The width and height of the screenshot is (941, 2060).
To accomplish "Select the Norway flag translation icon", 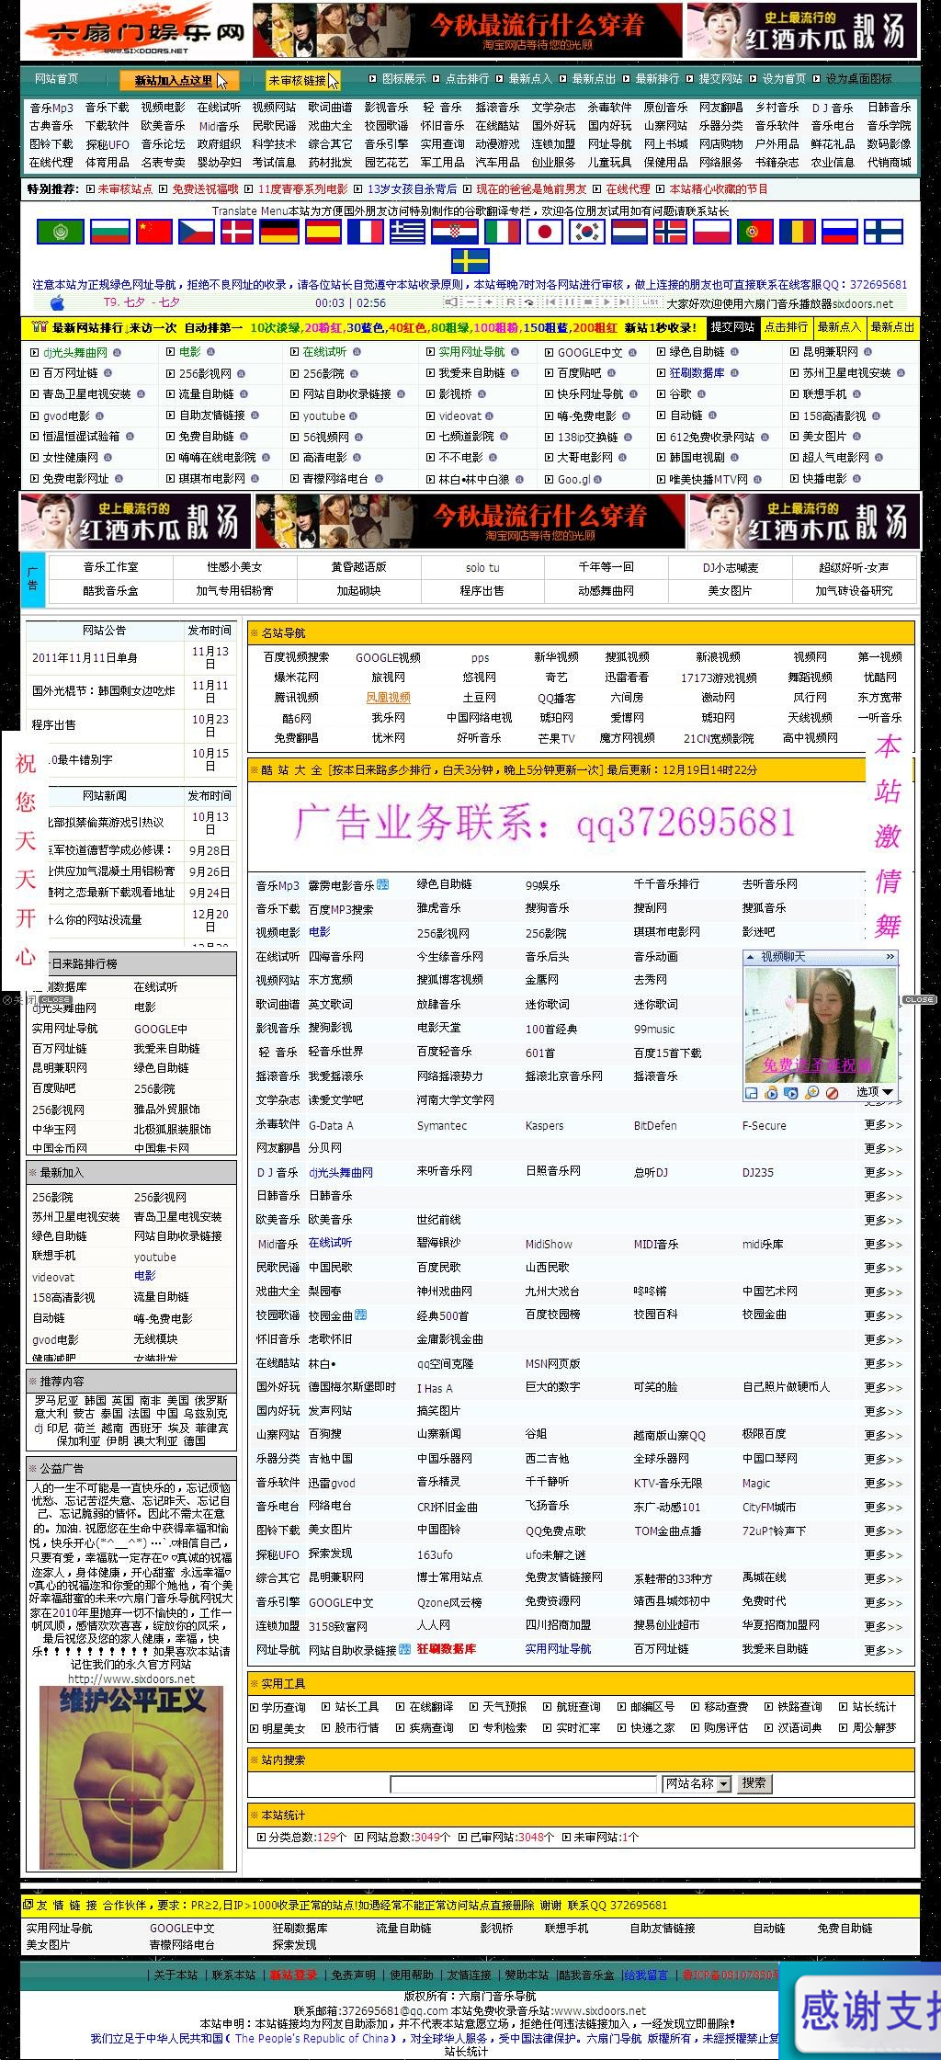I will (670, 232).
